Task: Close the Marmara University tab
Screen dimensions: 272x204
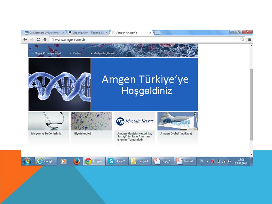Action: point(63,33)
